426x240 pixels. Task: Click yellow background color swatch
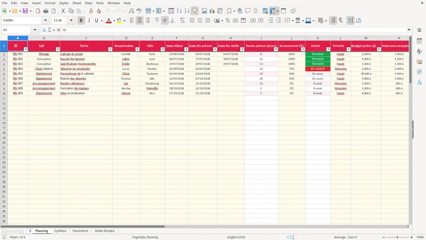point(119,21)
